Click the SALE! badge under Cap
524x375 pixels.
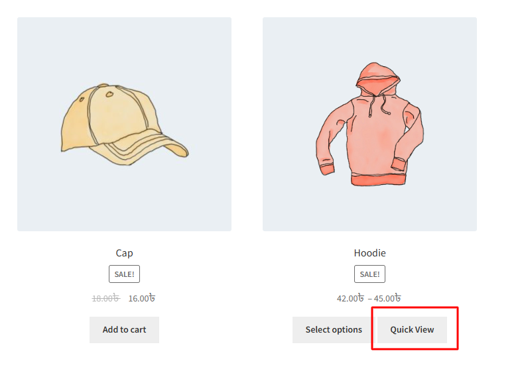click(x=124, y=274)
